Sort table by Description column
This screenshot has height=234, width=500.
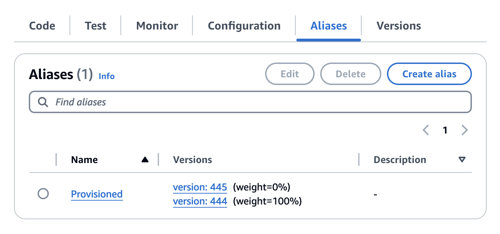click(x=400, y=159)
